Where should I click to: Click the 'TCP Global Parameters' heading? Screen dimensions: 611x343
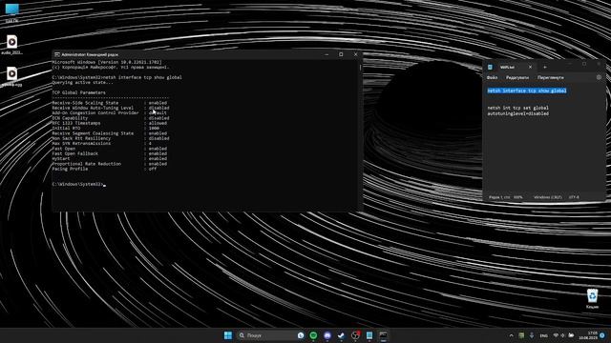78,92
